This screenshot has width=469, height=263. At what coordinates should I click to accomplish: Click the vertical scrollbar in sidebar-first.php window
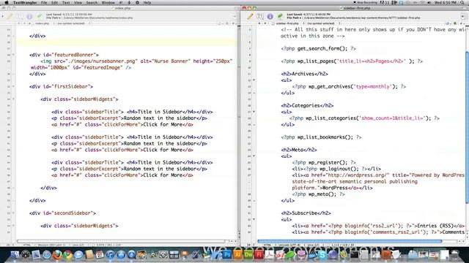click(x=468, y=128)
